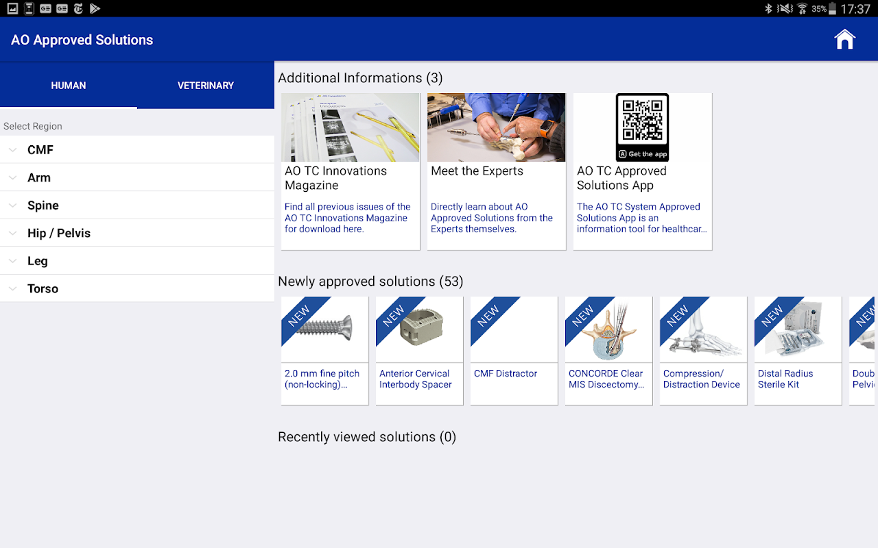The height and width of the screenshot is (548, 878).
Task: Switch to the HUMAN tab
Action: 69,86
